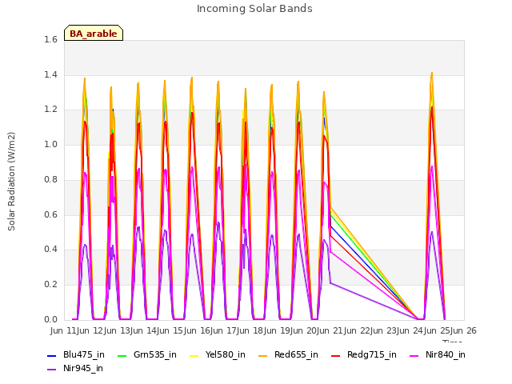Click the Grn535_in green legend swatch

[122, 355]
